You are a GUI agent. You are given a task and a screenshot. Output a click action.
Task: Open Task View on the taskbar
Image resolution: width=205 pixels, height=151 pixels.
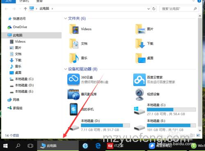point(30,146)
